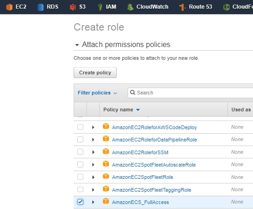Click None beside AmazonEC2RoleforSSM

(237, 152)
